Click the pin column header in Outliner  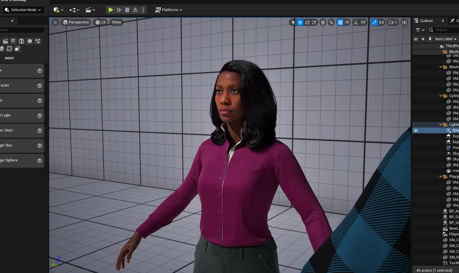pos(430,39)
